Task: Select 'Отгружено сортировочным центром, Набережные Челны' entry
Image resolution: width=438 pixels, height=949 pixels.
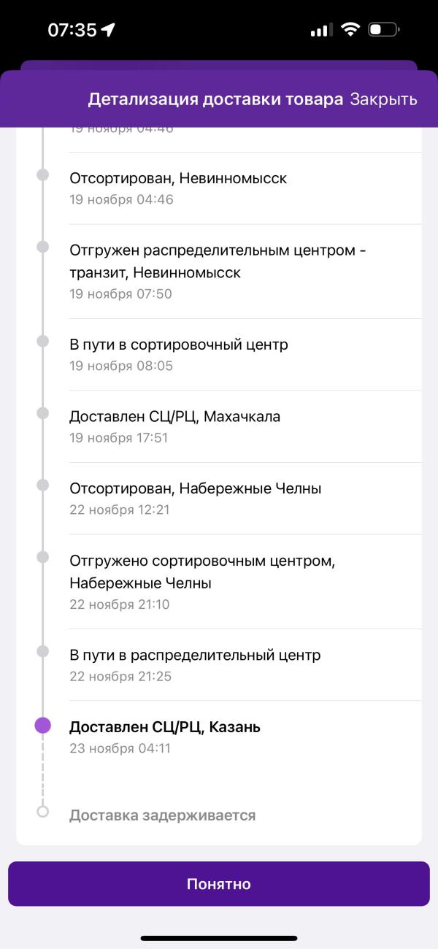Action: (x=245, y=581)
